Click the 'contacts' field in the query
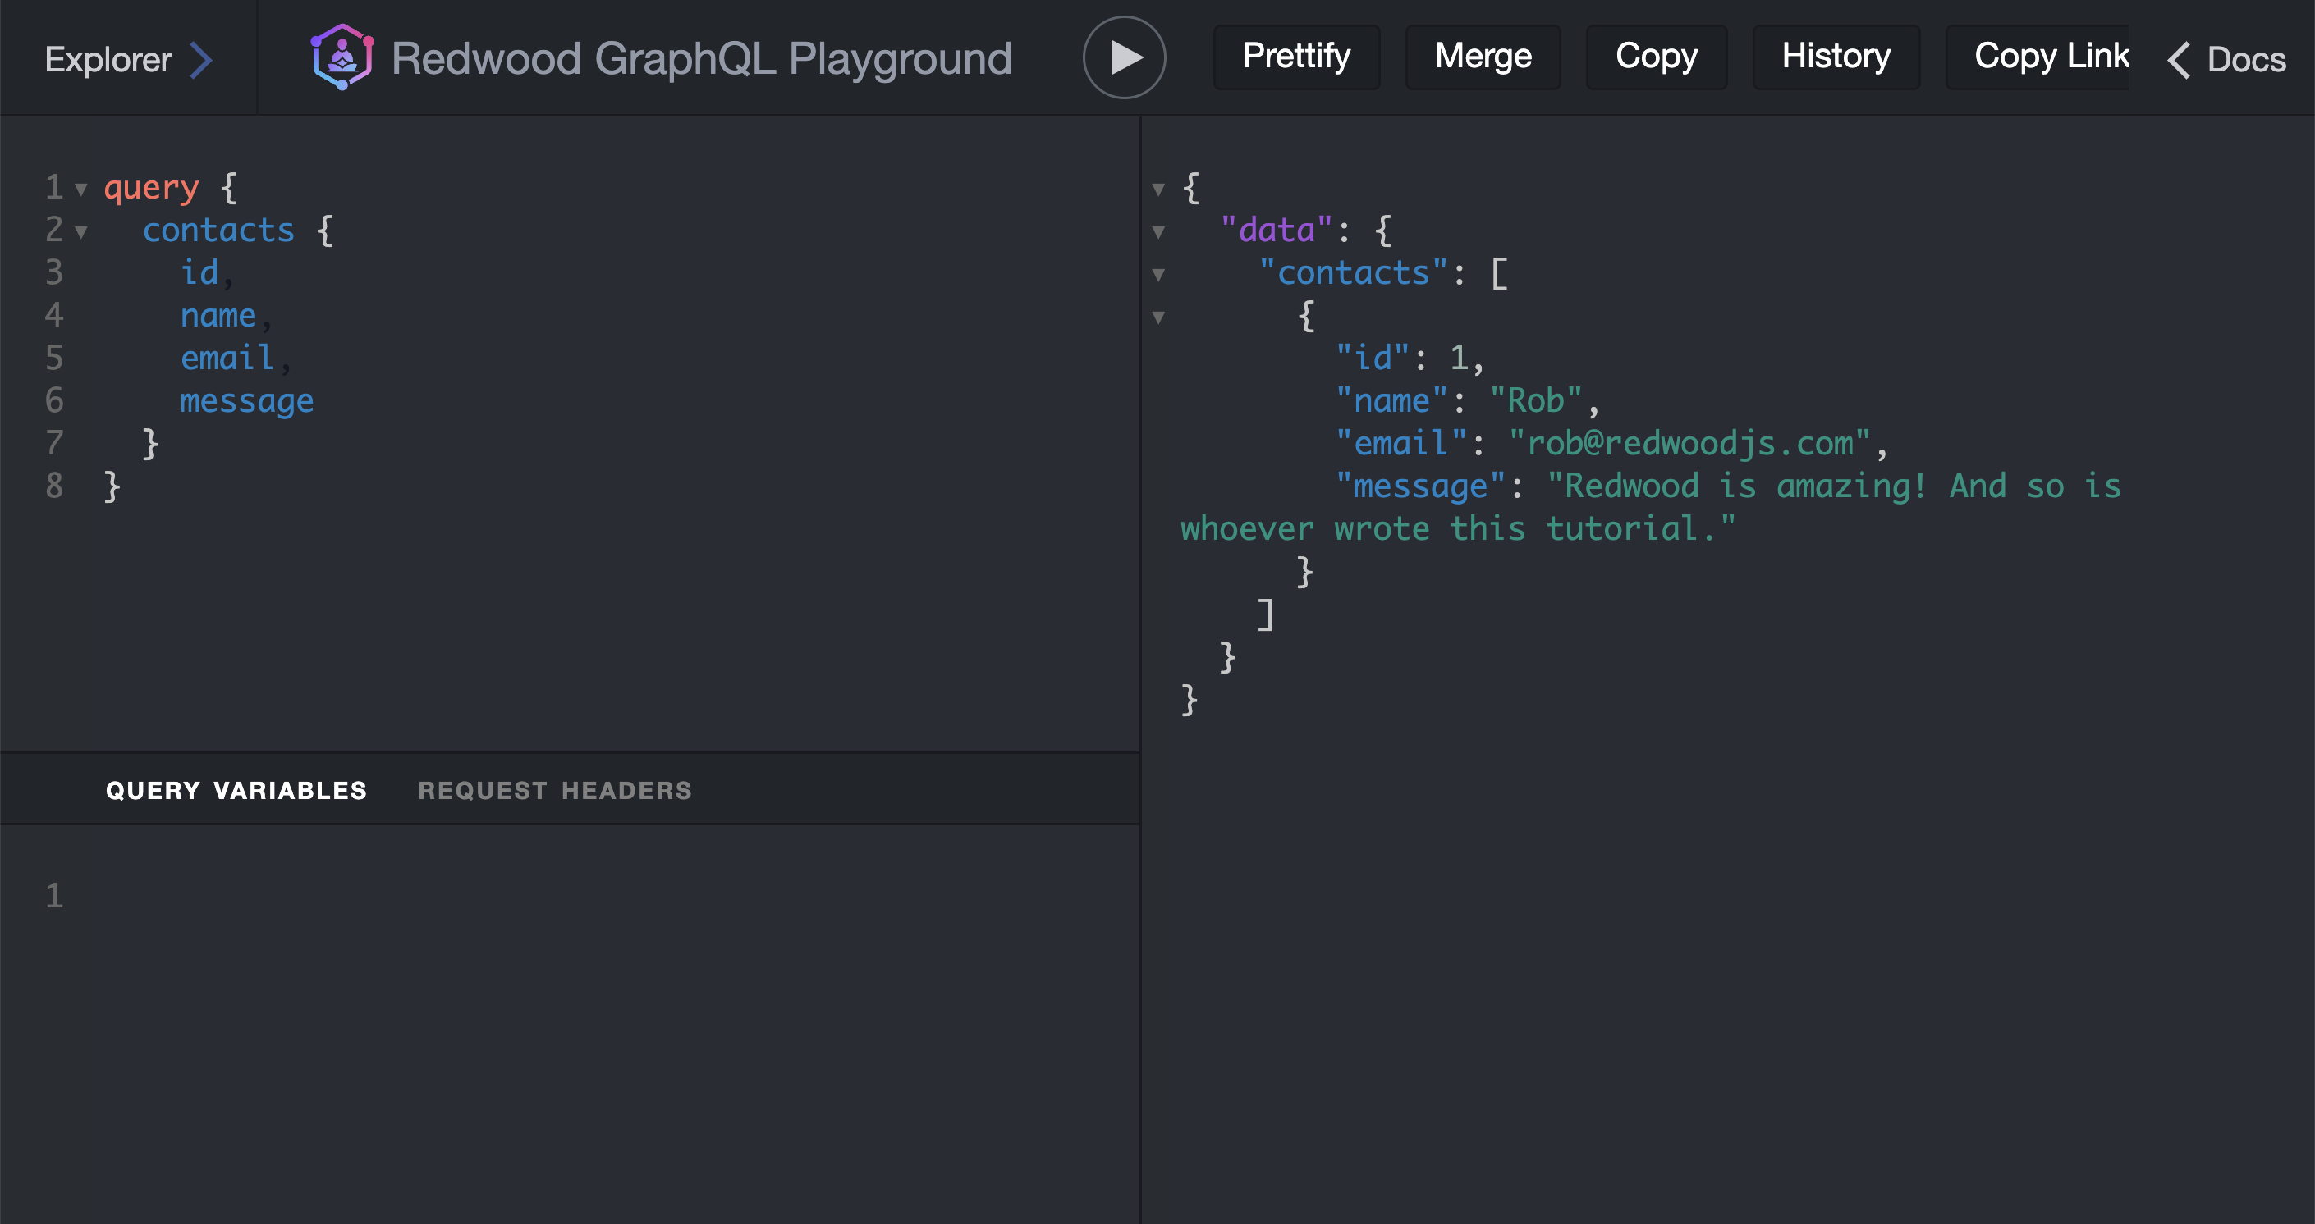2315x1224 pixels. click(218, 231)
